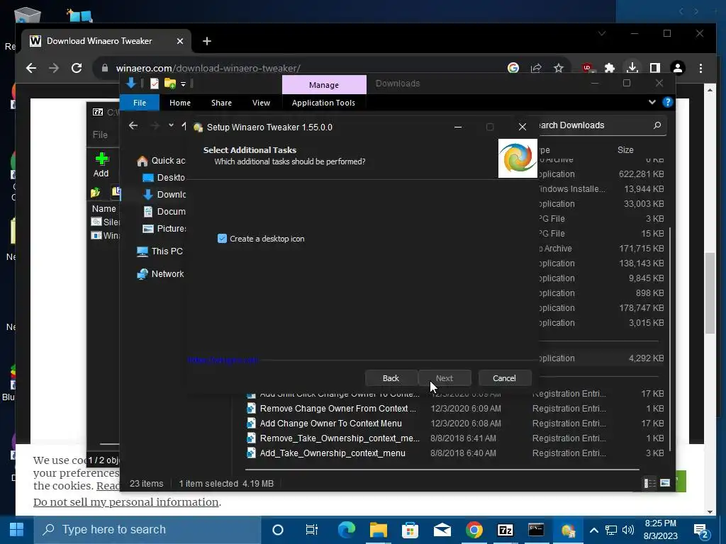Click New folder icon in quick access toolbar

(170, 84)
